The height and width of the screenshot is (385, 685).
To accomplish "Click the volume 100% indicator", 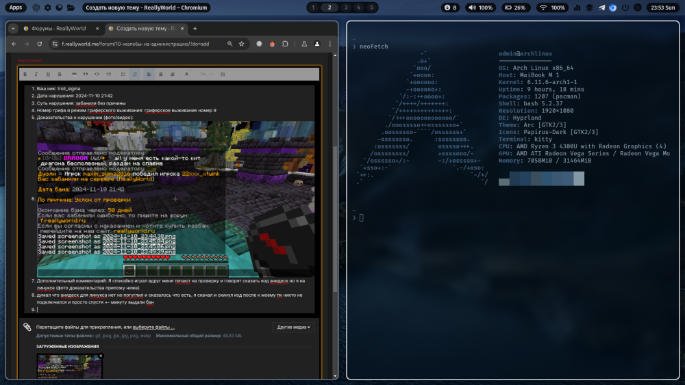I will pyautogui.click(x=481, y=8).
